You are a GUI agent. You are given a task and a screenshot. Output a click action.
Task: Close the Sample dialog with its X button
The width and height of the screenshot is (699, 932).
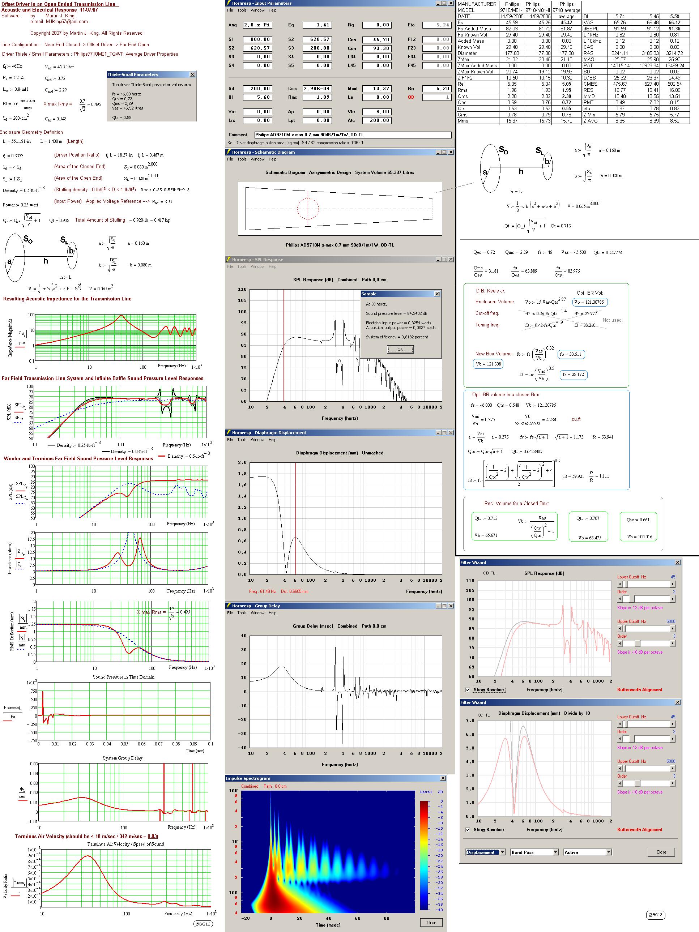click(437, 294)
